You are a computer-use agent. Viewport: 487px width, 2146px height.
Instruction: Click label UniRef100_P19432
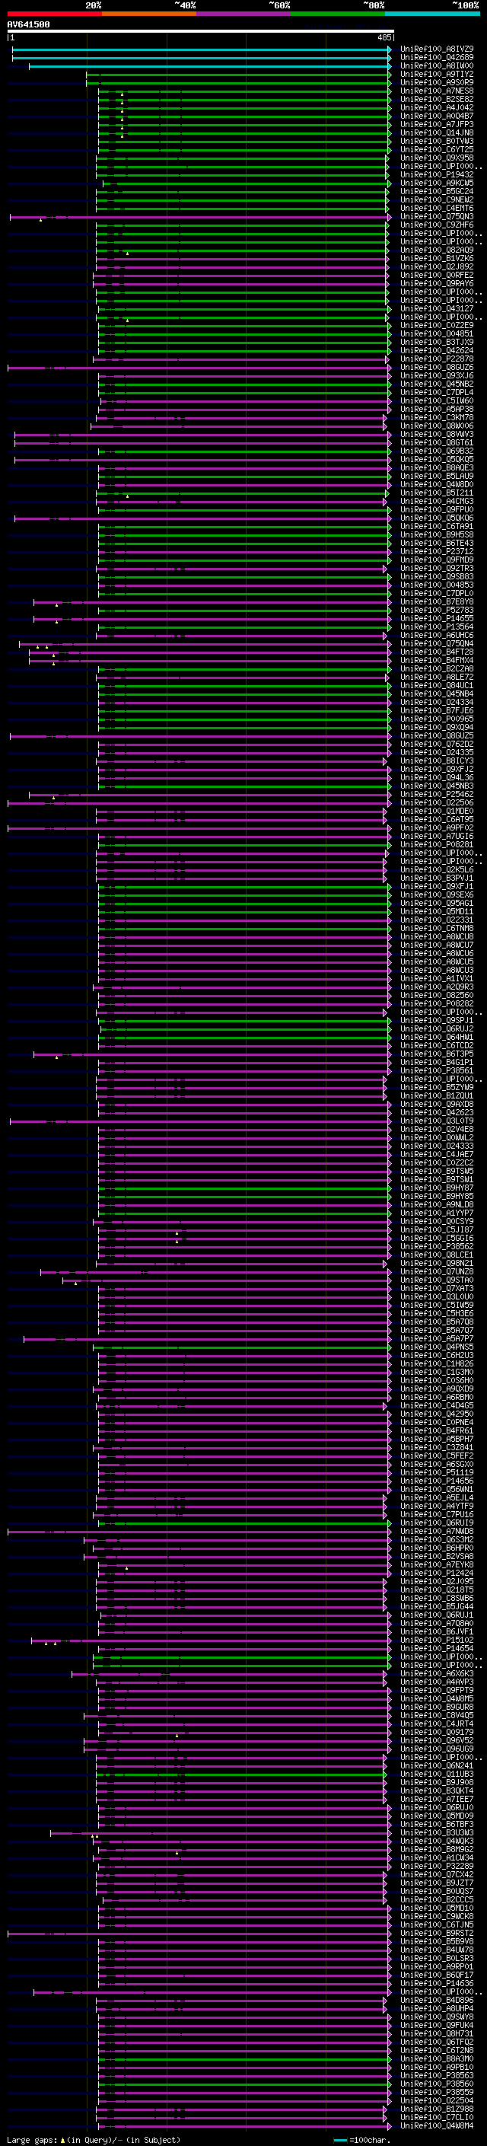coord(437,175)
